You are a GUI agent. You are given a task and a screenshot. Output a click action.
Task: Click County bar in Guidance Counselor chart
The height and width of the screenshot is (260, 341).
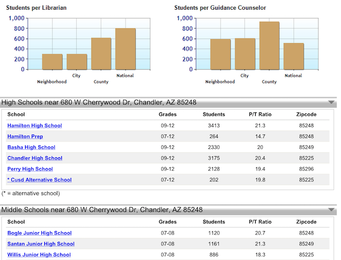[269, 45]
